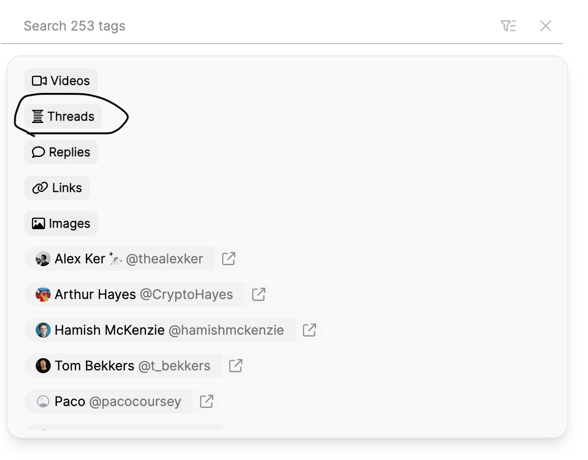Click Arthur Hayes avatar thumbnail

click(43, 294)
